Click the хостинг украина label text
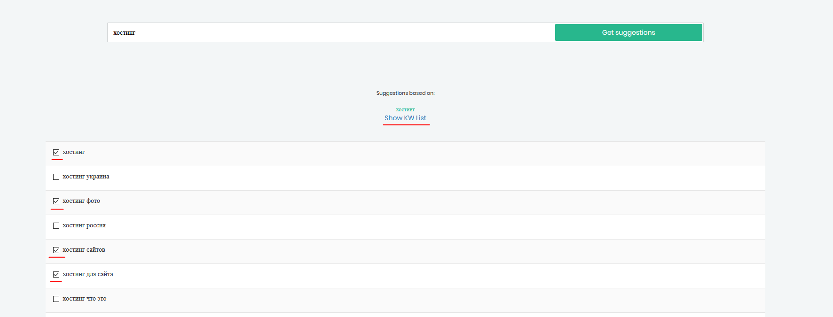This screenshot has width=833, height=317. 86,177
